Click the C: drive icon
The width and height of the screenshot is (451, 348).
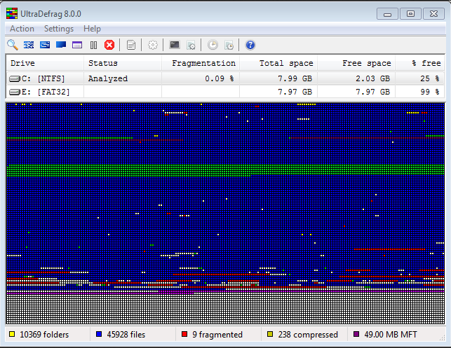(x=15, y=78)
